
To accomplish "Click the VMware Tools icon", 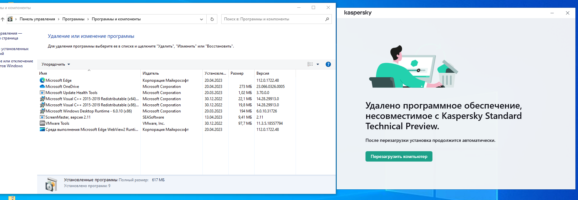I will tap(42, 123).
